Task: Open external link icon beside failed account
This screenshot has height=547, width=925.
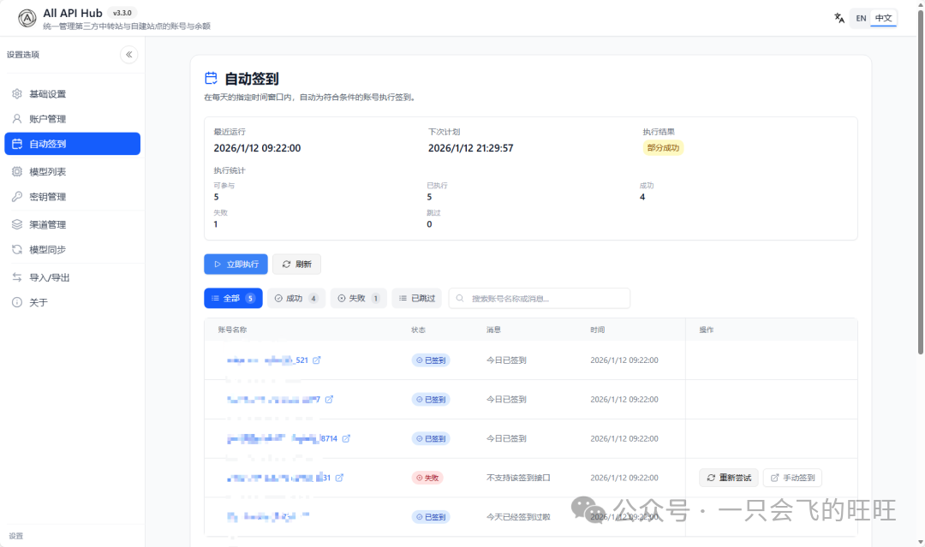Action: click(x=339, y=478)
